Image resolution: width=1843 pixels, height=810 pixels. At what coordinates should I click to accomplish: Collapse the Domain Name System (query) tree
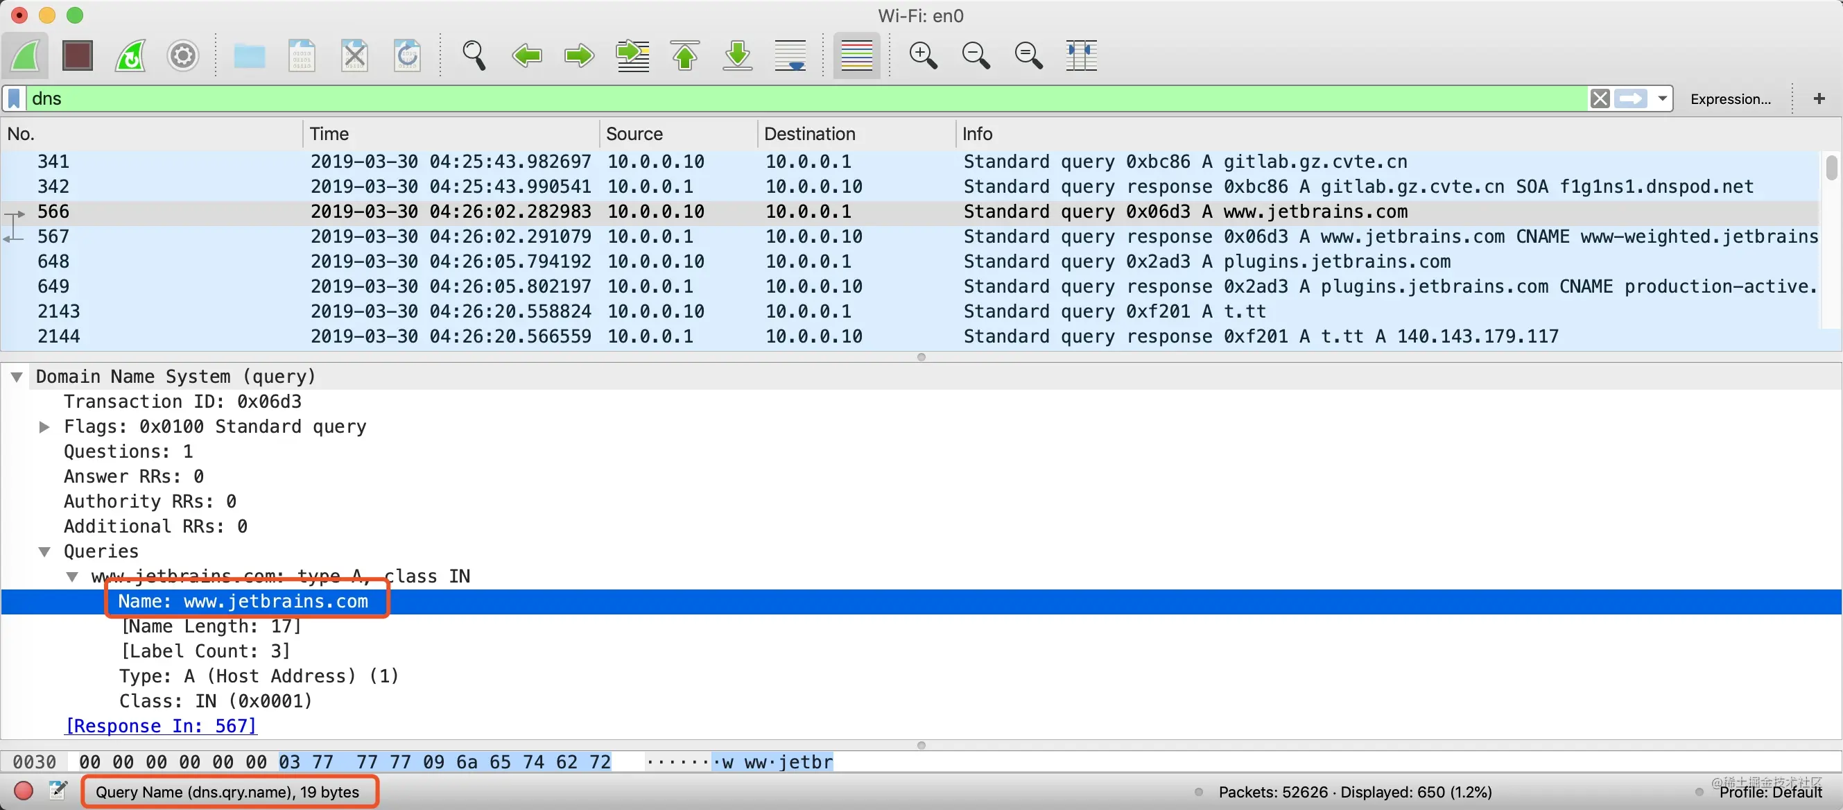tap(17, 377)
